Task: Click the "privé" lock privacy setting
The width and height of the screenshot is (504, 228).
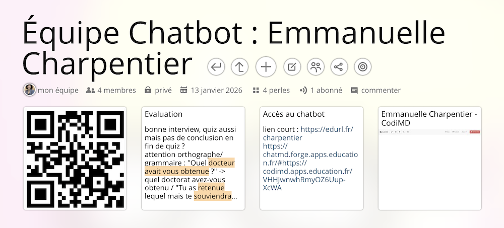Action: point(158,91)
